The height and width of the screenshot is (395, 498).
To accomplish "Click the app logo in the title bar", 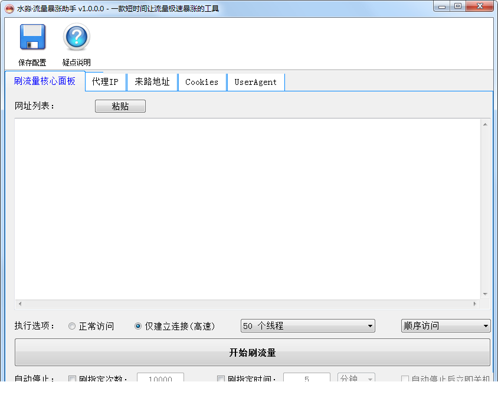I will [9, 9].
